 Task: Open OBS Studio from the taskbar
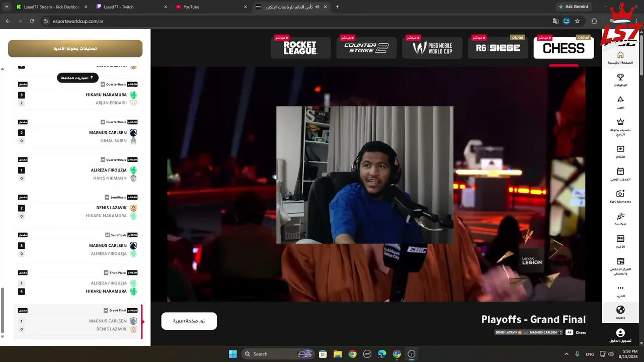point(412,354)
